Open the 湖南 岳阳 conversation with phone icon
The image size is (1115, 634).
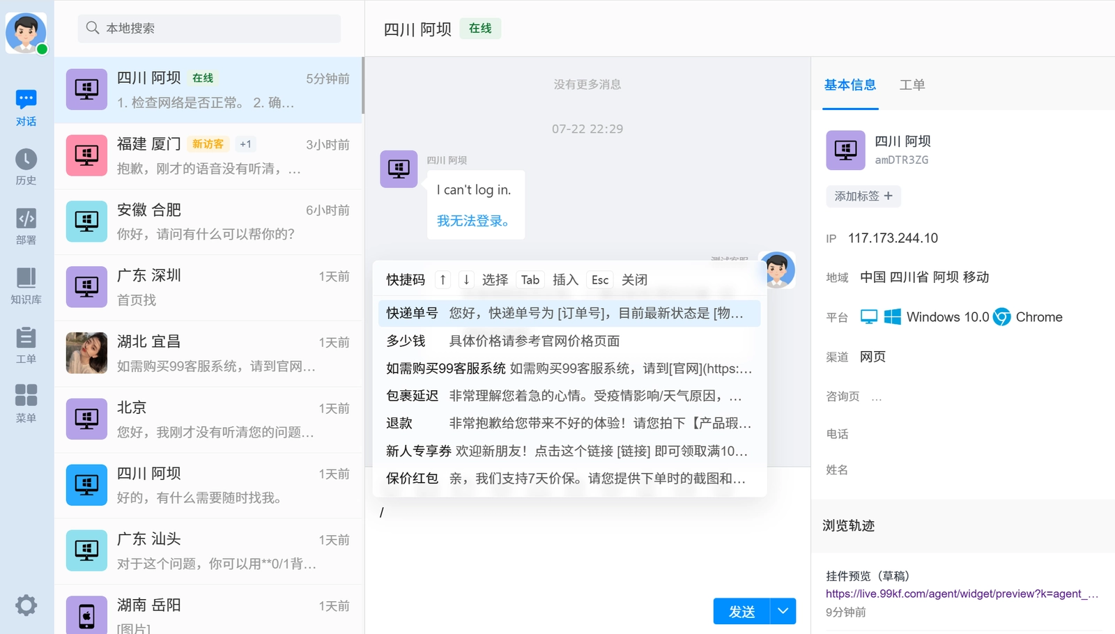pyautogui.click(x=208, y=611)
